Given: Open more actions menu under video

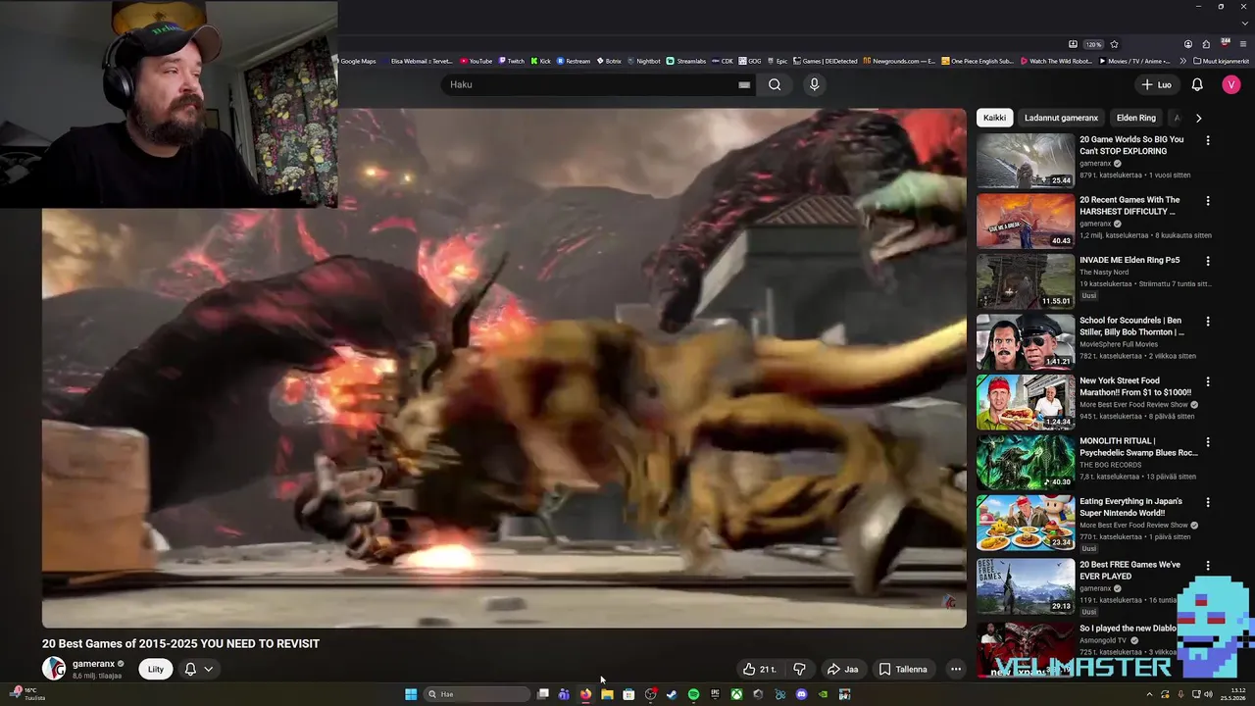Looking at the screenshot, I should (956, 669).
